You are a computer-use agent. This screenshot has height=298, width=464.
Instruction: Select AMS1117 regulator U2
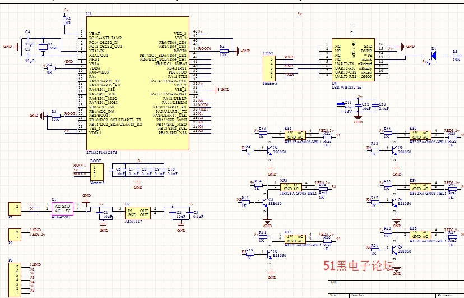(138, 213)
